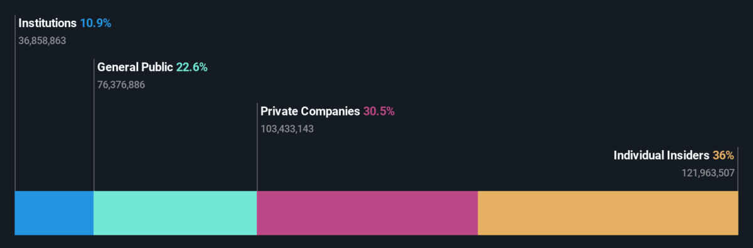Click the 10.9% Institutions percentage
This screenshot has height=248, width=753.
(x=95, y=23)
